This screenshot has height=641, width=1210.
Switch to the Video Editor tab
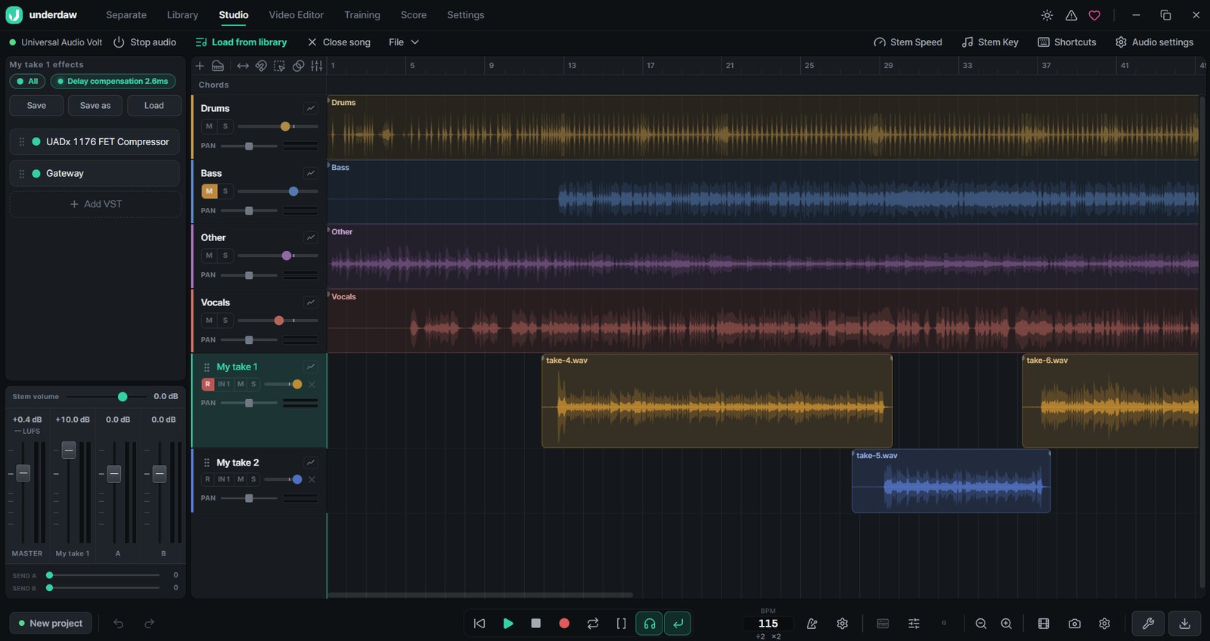296,15
